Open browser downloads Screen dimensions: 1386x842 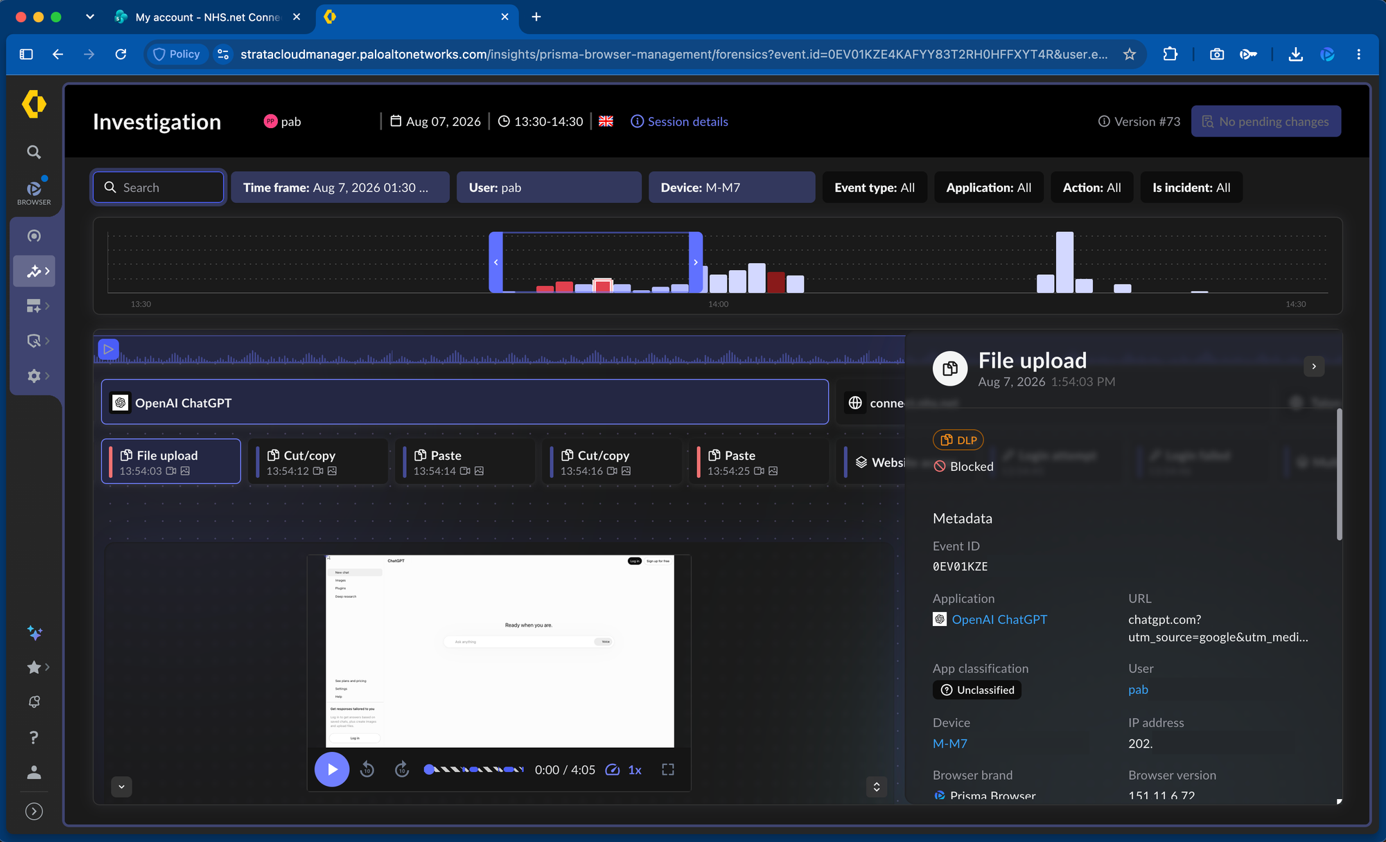(1295, 54)
